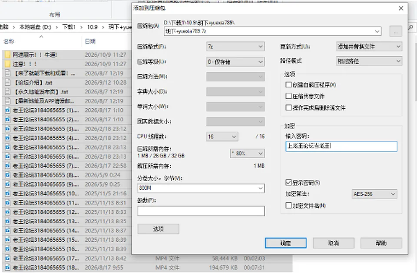Open the 压缩等级 dropdown showing 0 - 仅存储

[x=235, y=62]
